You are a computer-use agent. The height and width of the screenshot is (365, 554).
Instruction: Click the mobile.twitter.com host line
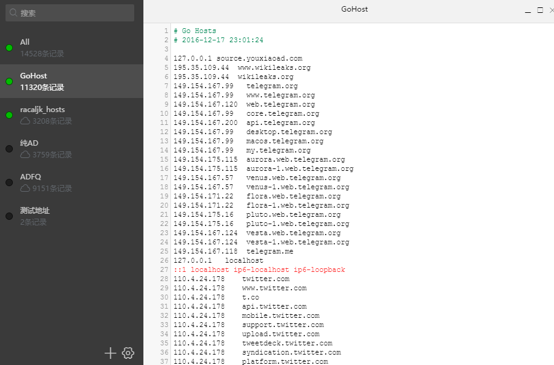coord(246,315)
